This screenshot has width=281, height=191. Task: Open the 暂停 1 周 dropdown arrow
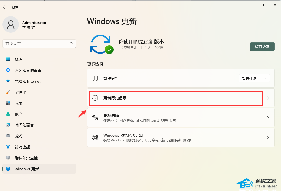coord(265,78)
